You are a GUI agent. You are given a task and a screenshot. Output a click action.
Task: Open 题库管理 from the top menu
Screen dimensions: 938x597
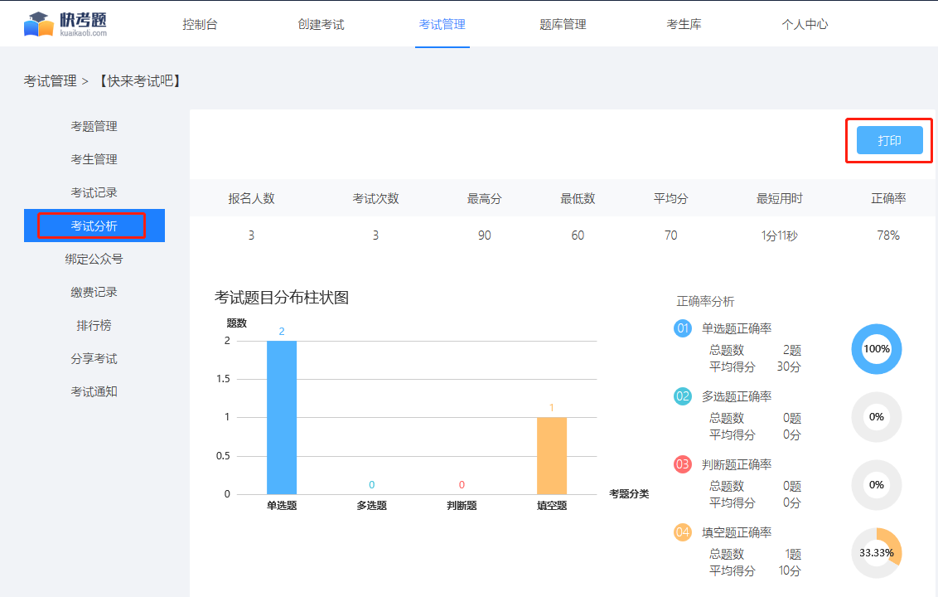click(x=563, y=25)
